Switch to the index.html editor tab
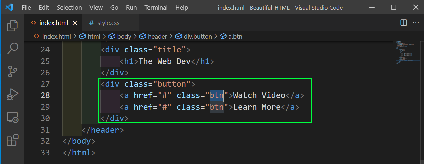This screenshot has width=424, height=164. [53, 23]
